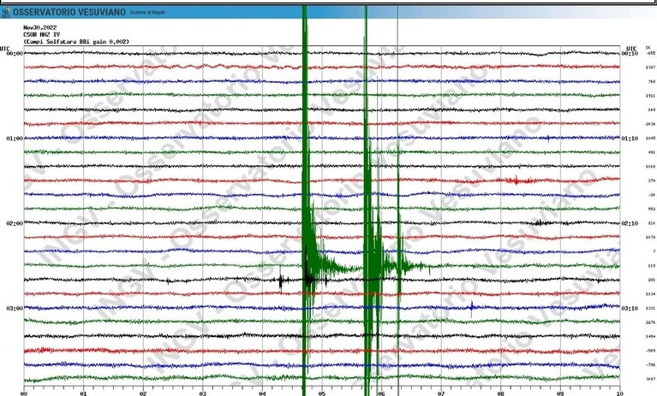This screenshot has width=657, height=396.
Task: Click the black wiggle on 02:00 trace near minute 09
Action: [x=541, y=222]
